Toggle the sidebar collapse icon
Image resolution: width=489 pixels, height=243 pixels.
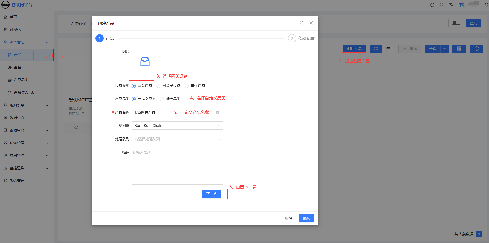(58, 5)
